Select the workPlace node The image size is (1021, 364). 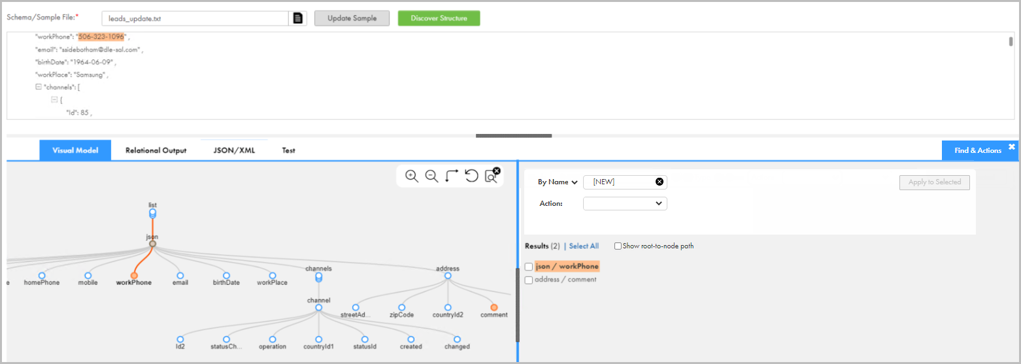273,276
